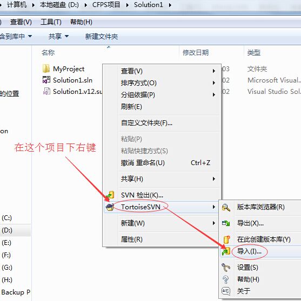The height and width of the screenshot is (301, 301).
Task: Select 导入(I)... in TortoiseSVN submenu
Action: tap(260, 251)
